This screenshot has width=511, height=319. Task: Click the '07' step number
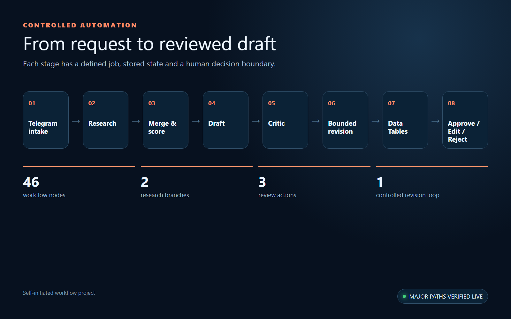(392, 103)
